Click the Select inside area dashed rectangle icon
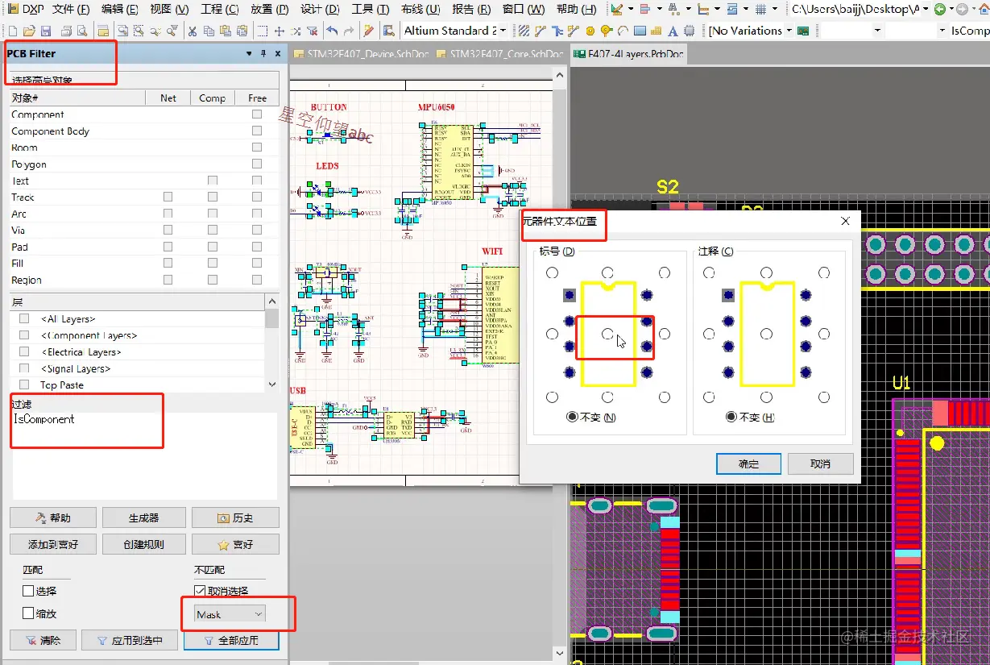The image size is (990, 665). (x=263, y=31)
